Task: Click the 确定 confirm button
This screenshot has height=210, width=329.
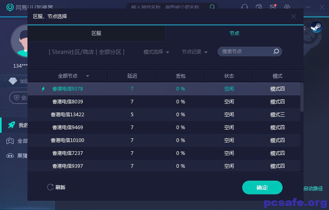Action: click(x=262, y=187)
